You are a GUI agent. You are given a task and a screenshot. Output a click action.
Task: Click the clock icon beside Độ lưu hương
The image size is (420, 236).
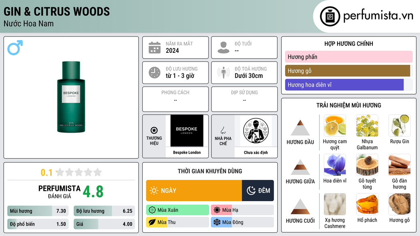click(x=155, y=73)
